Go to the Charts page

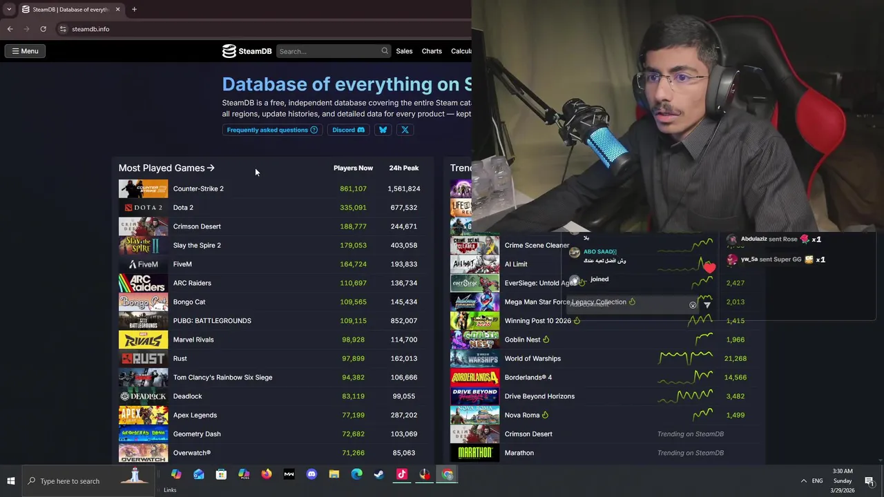(x=432, y=51)
